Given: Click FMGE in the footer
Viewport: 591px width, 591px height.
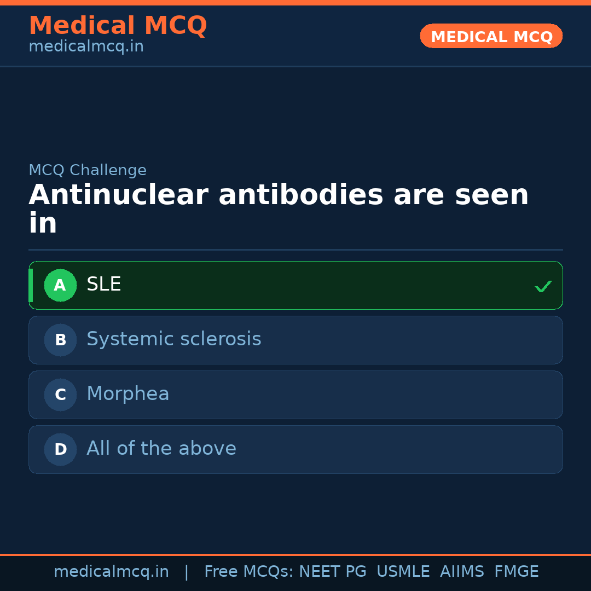Looking at the screenshot, I should click(516, 572).
